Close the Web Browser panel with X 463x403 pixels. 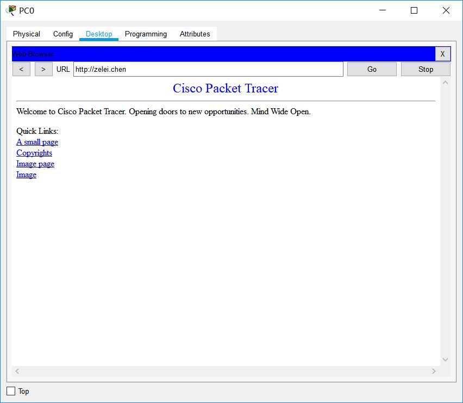[443, 54]
